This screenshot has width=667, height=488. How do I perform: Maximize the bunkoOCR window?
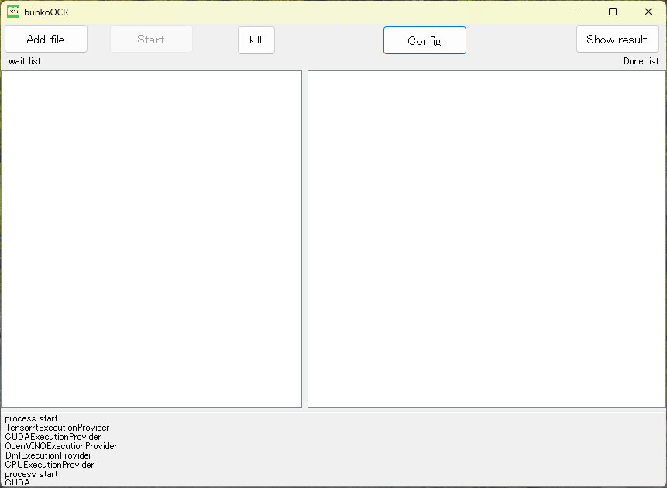(612, 12)
